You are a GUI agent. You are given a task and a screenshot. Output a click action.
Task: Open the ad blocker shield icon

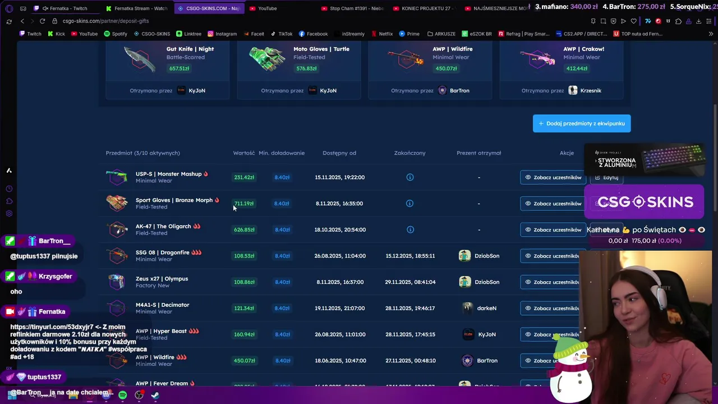tap(613, 21)
